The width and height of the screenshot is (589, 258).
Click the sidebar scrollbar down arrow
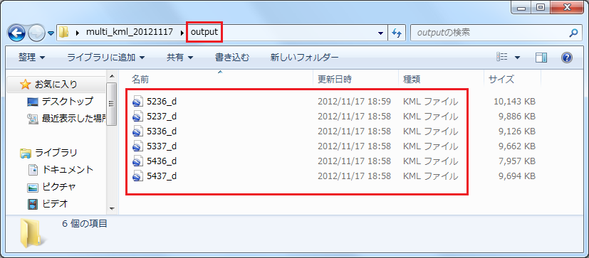click(x=112, y=208)
